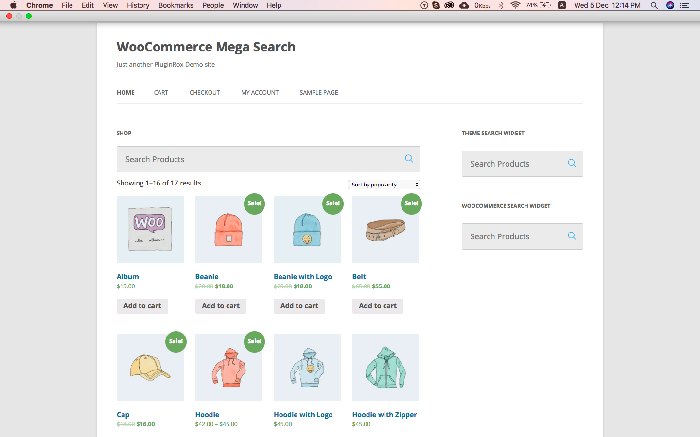Open the CHECKOUT page link
The width and height of the screenshot is (700, 437).
point(205,92)
